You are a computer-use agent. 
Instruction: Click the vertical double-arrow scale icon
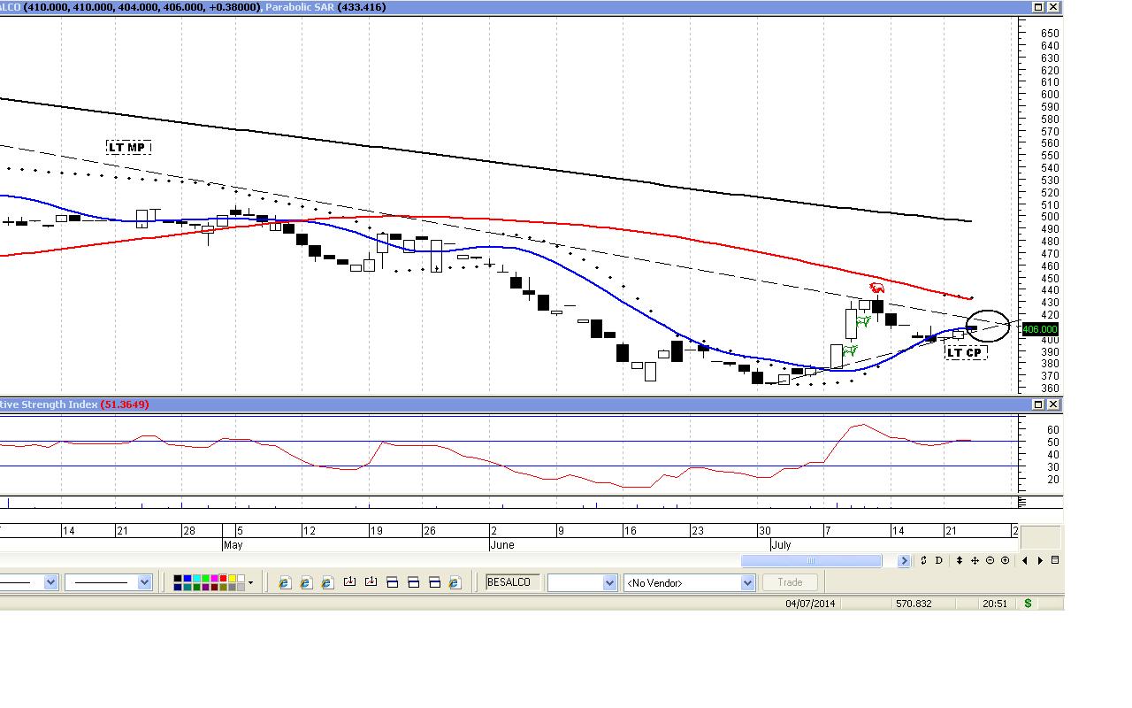pos(960,560)
